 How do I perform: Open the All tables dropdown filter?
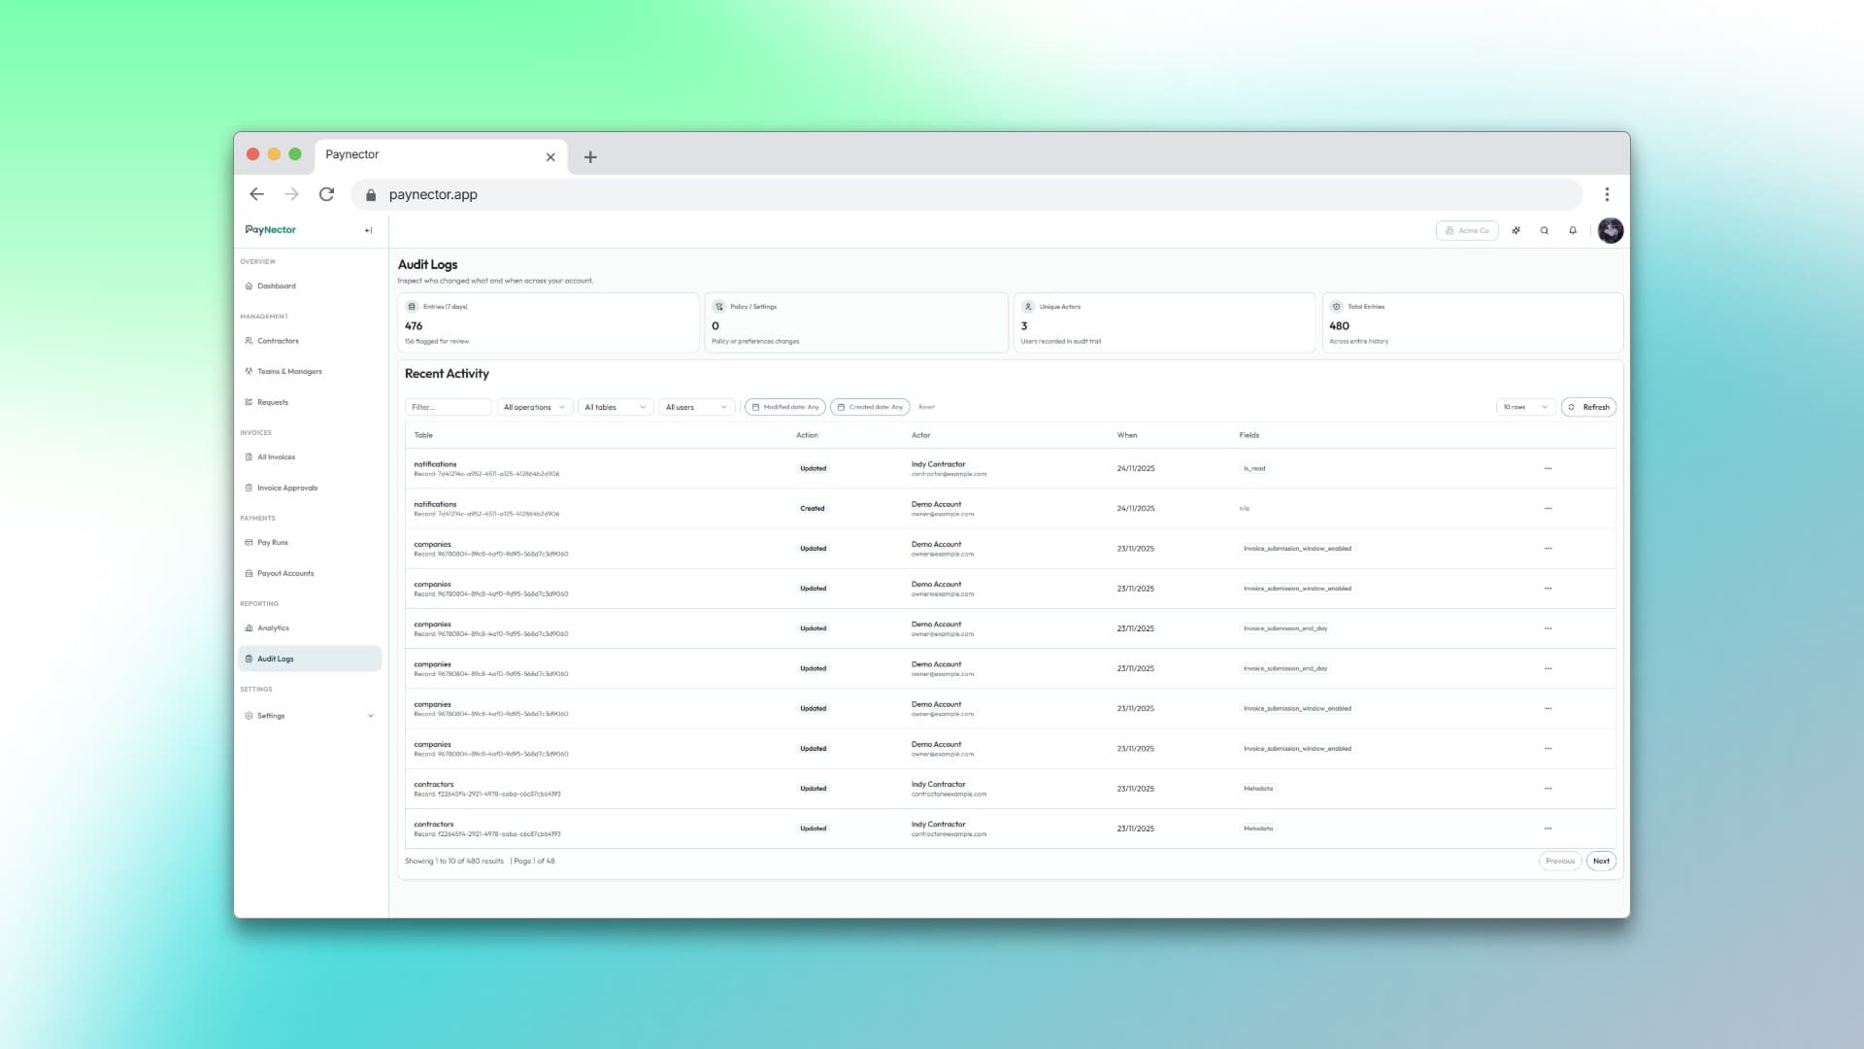pyautogui.click(x=615, y=407)
